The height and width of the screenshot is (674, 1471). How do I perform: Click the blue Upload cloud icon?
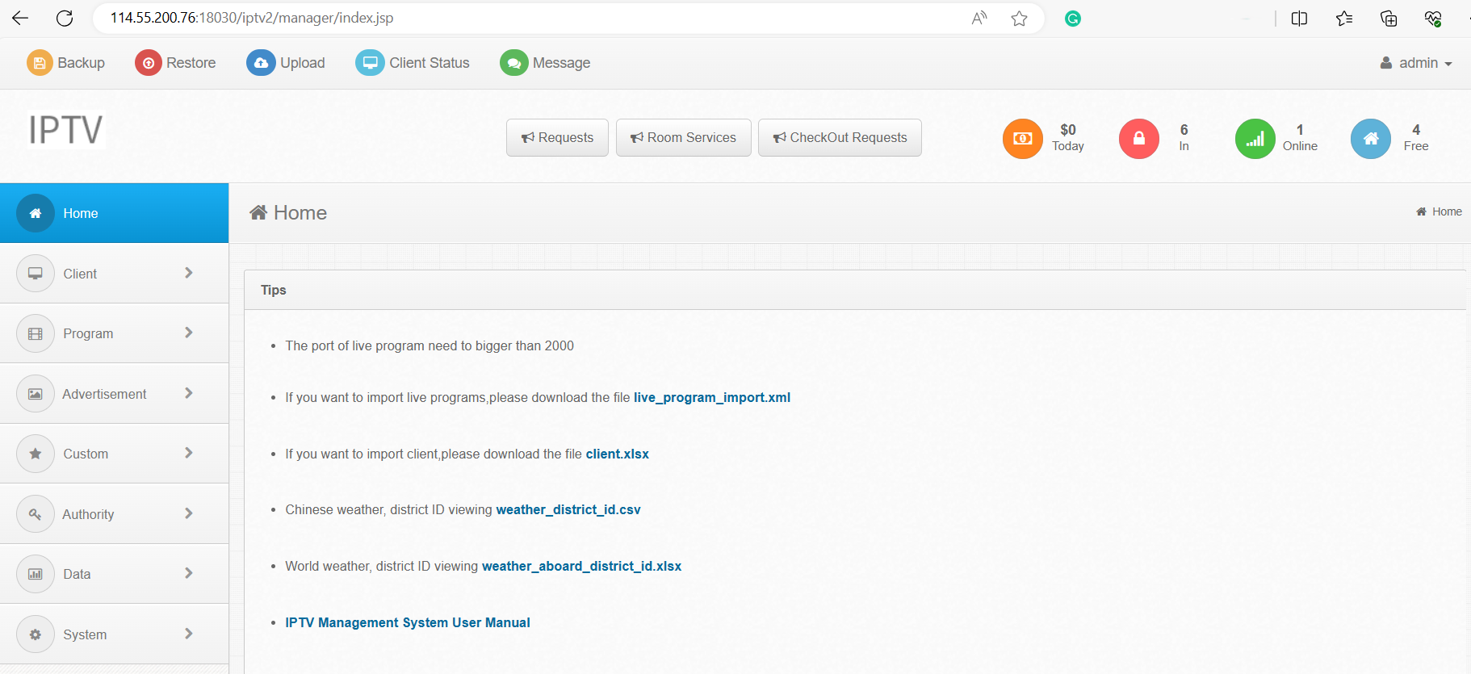[261, 63]
